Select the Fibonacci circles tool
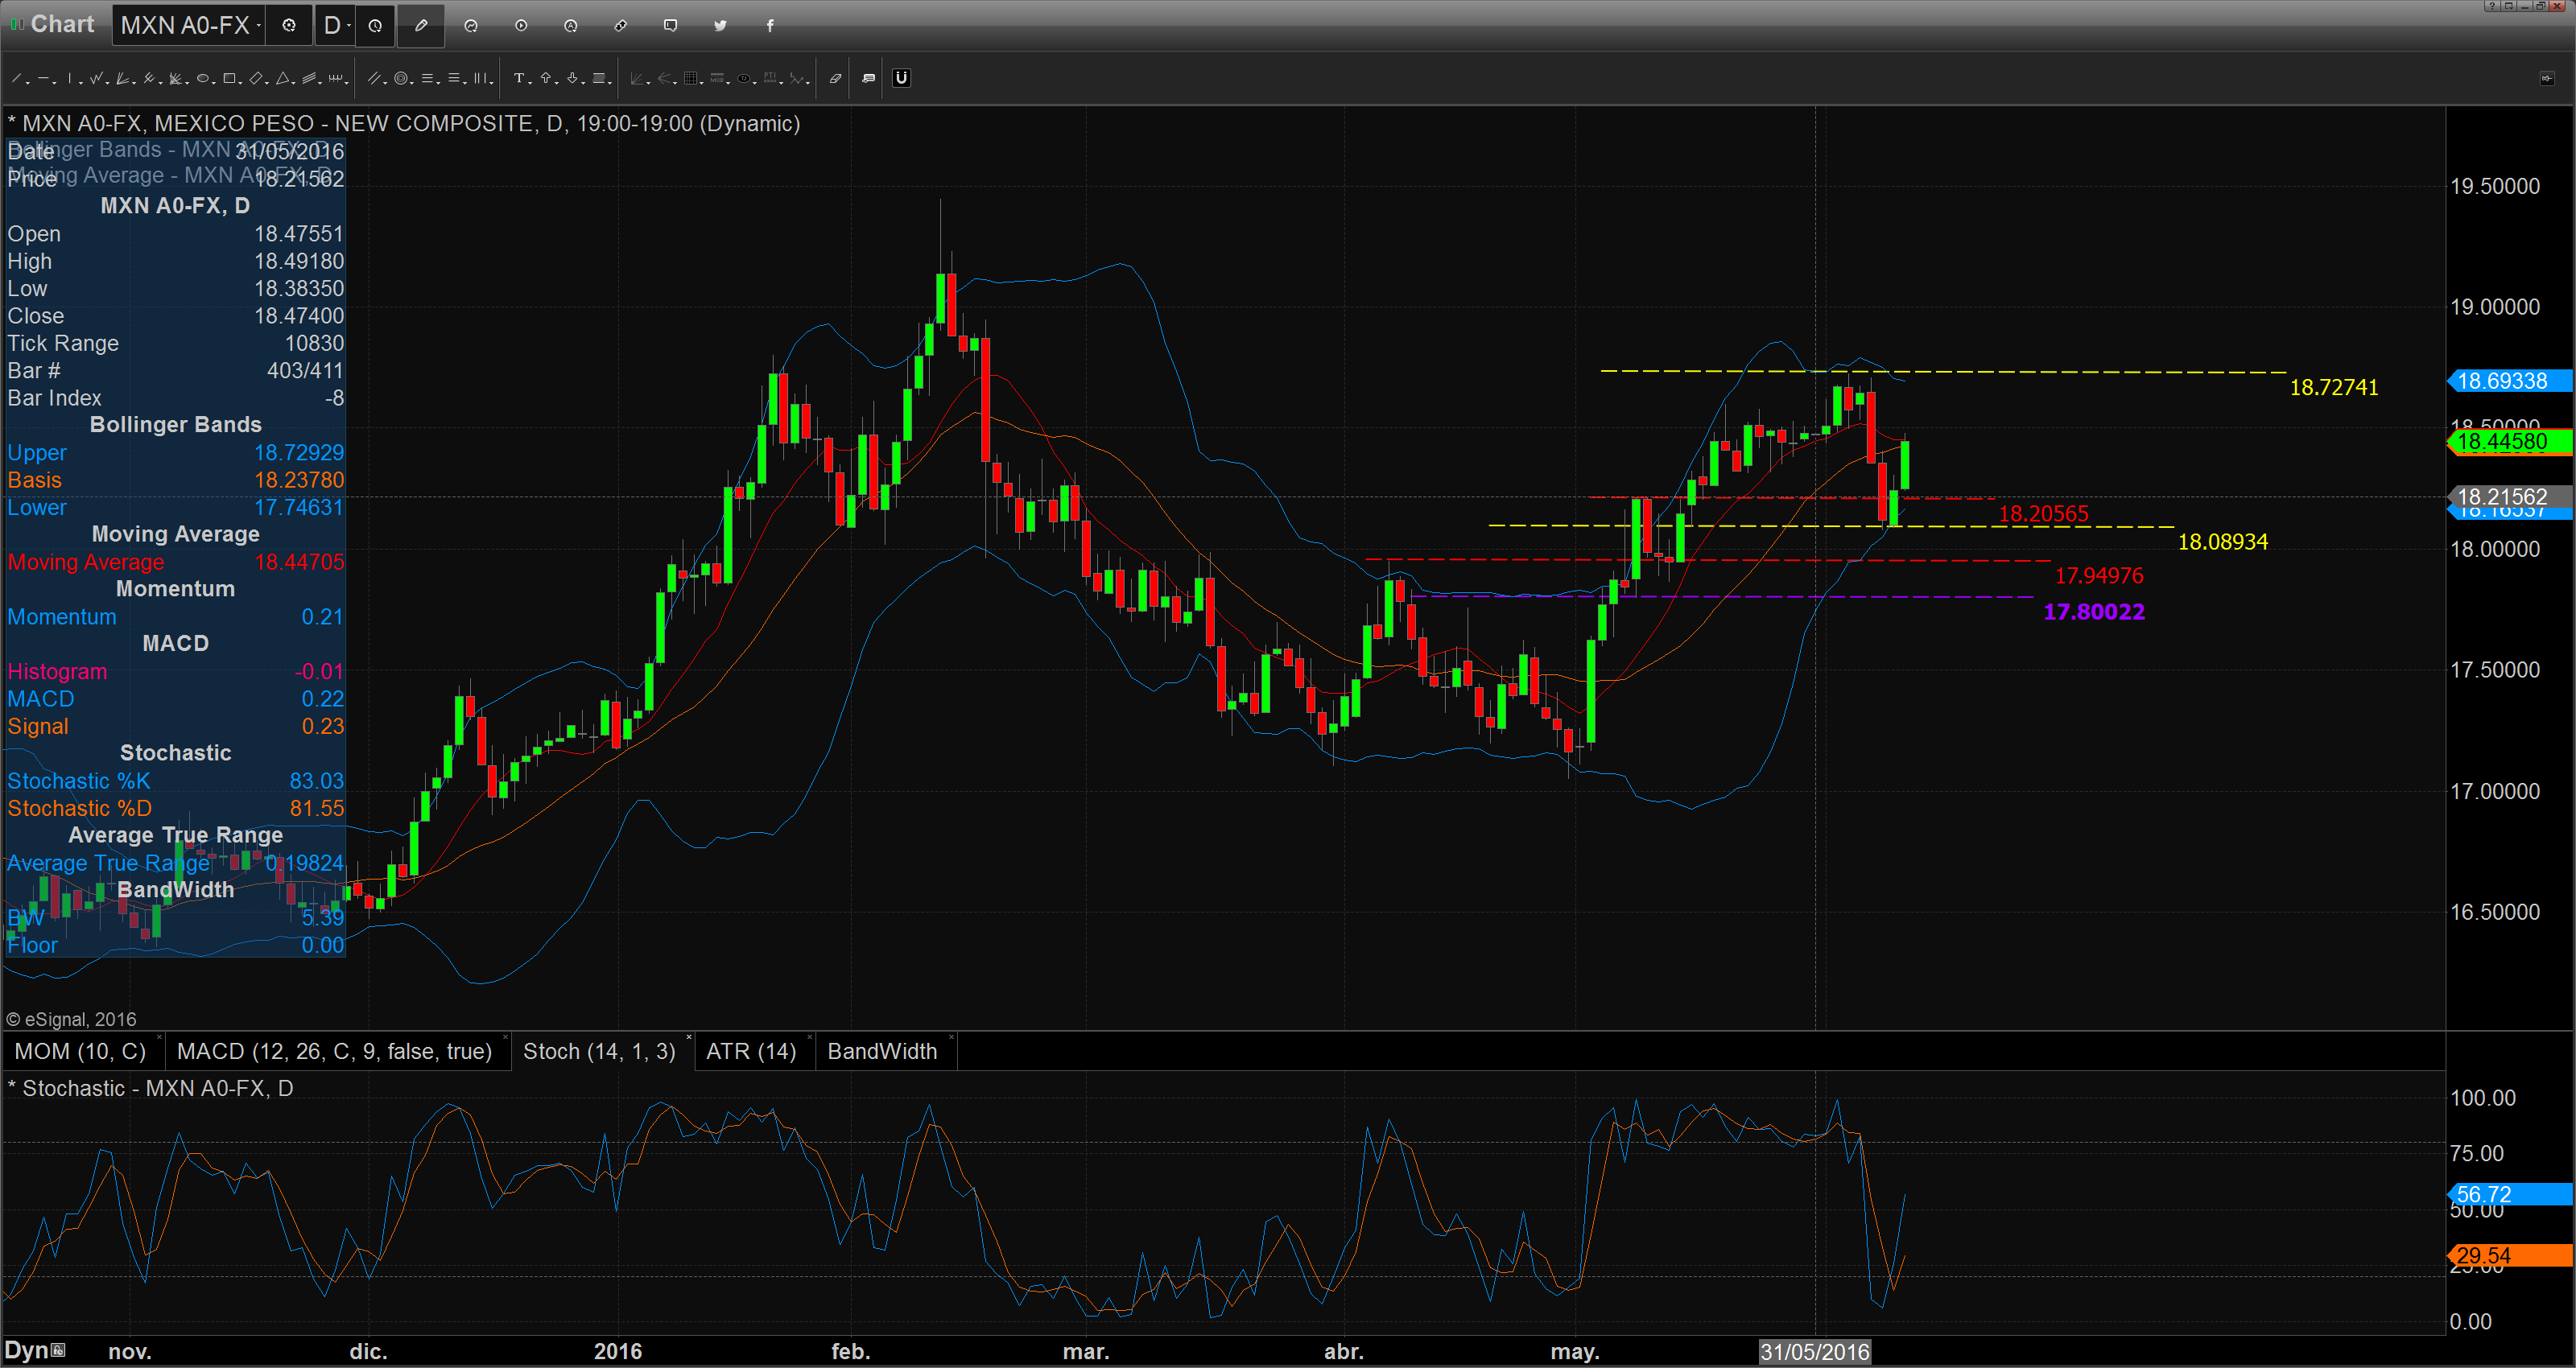Viewport: 2576px width, 1368px height. (x=401, y=78)
